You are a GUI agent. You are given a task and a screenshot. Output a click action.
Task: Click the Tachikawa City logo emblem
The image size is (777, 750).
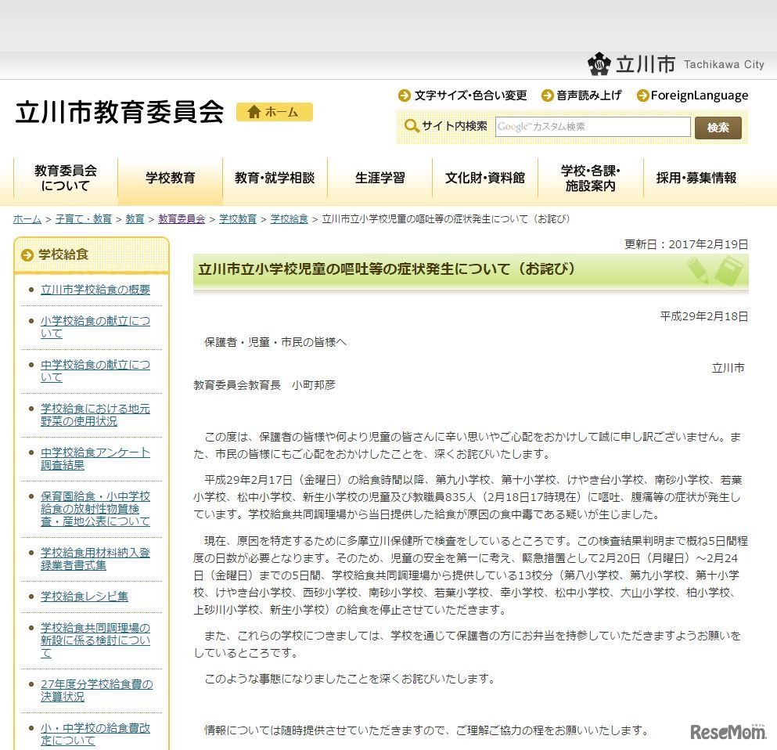599,64
